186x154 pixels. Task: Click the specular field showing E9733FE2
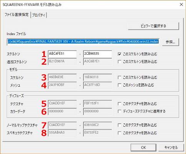click(x=97, y=133)
